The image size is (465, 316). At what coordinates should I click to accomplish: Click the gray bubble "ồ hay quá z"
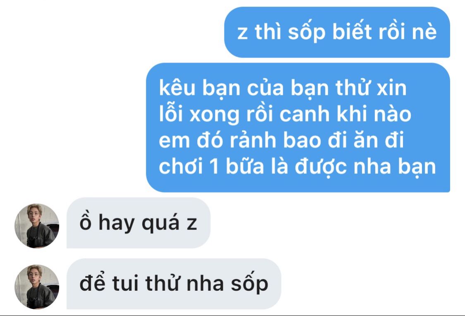[x=138, y=223]
